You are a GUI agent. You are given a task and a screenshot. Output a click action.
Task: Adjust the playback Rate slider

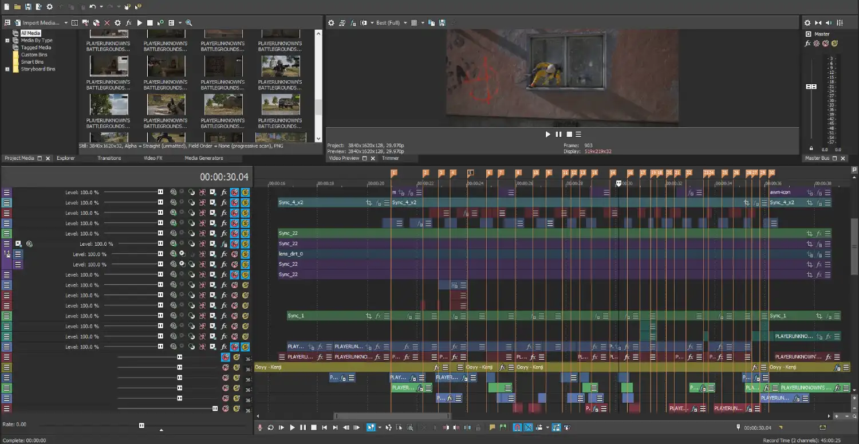[141, 425]
